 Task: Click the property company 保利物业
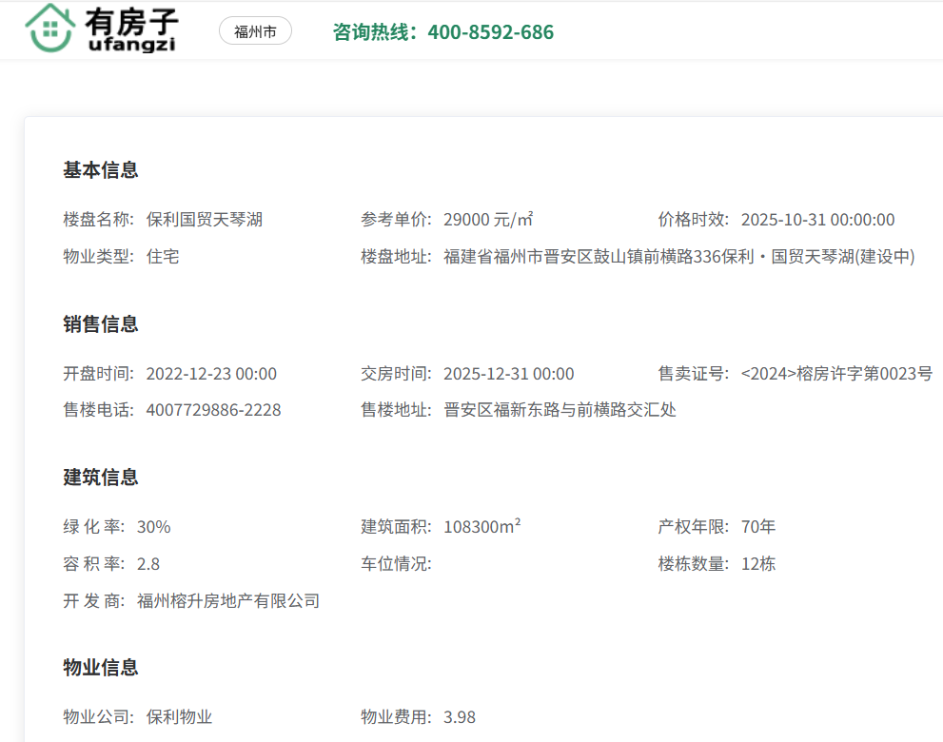point(179,717)
